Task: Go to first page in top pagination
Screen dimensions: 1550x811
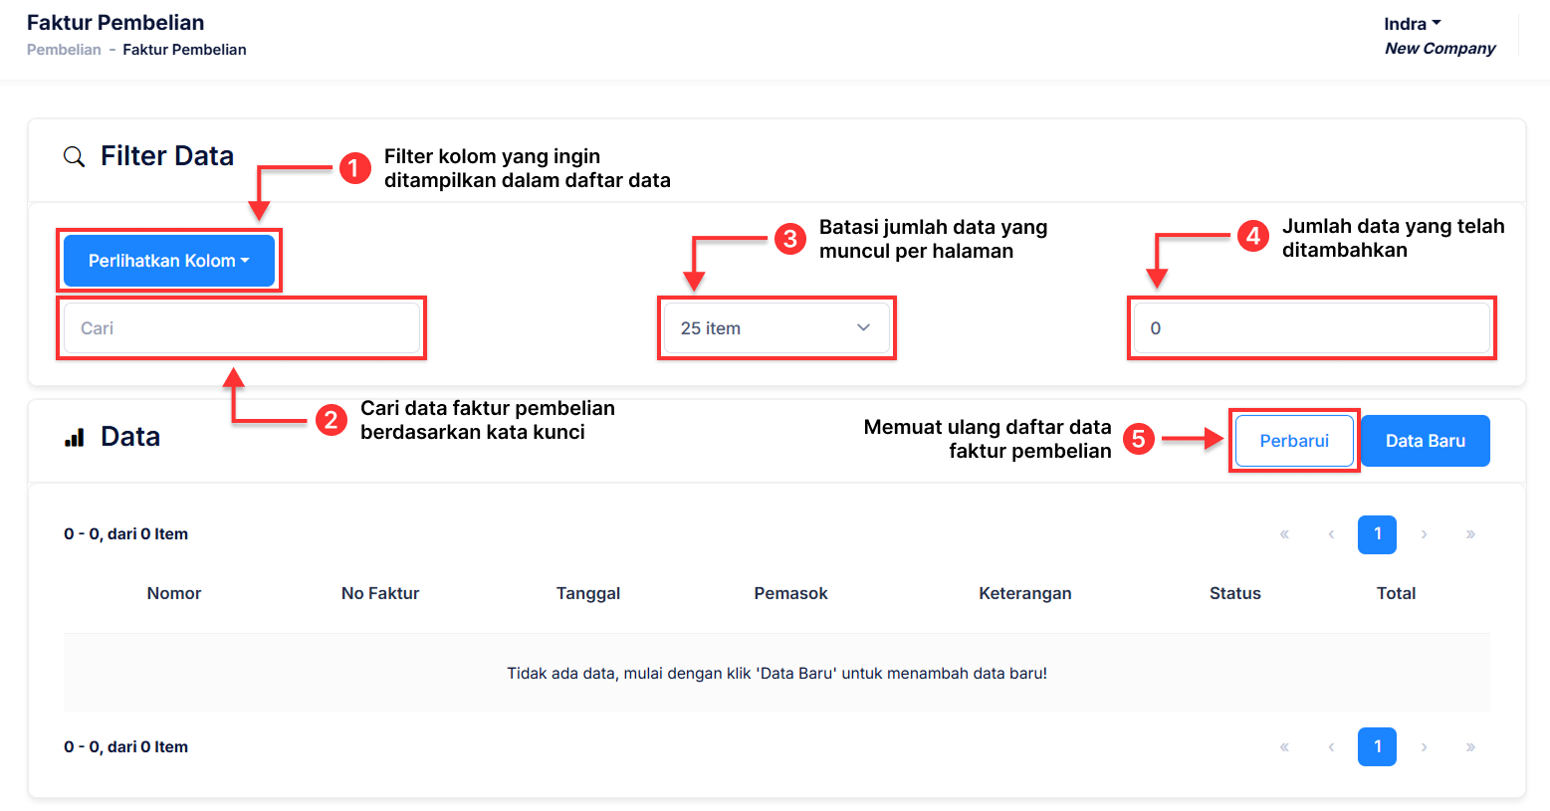Action: [1284, 534]
